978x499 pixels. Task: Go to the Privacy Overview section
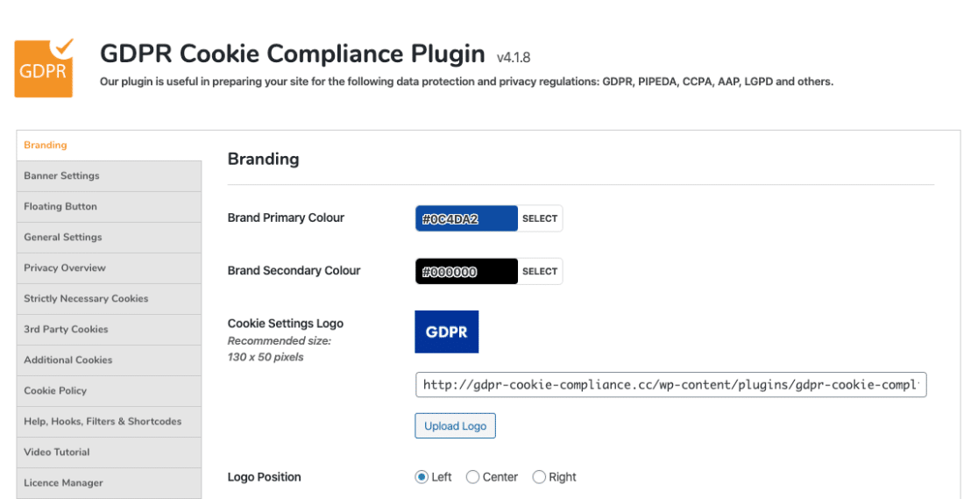[x=110, y=268]
